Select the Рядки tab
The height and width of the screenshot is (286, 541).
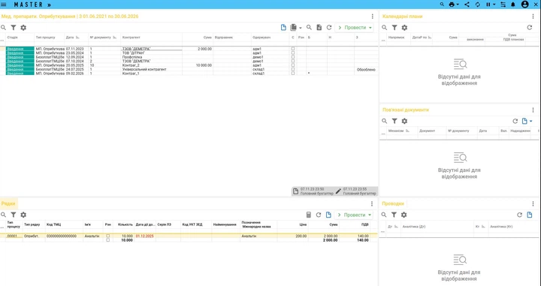[8, 203]
